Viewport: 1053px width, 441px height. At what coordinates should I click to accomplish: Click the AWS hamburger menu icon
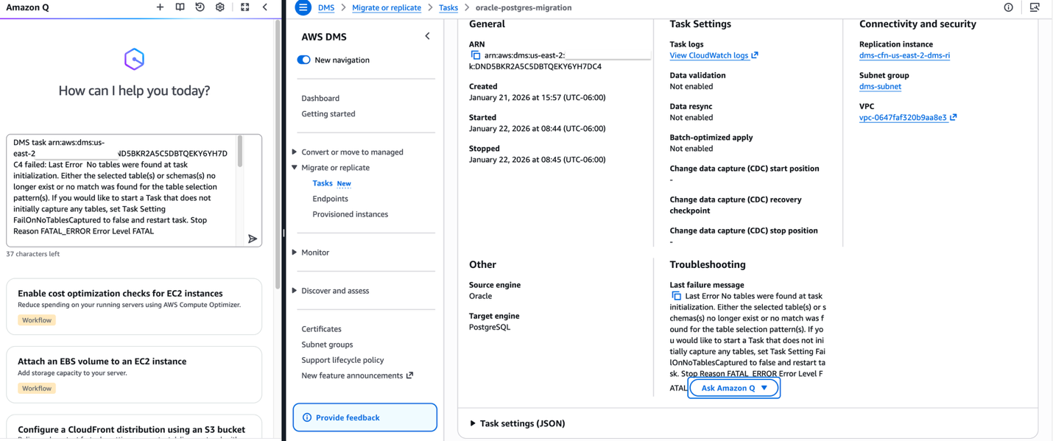[302, 7]
